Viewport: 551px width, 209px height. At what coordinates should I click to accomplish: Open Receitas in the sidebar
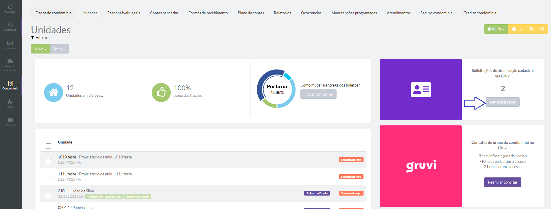pos(10,8)
